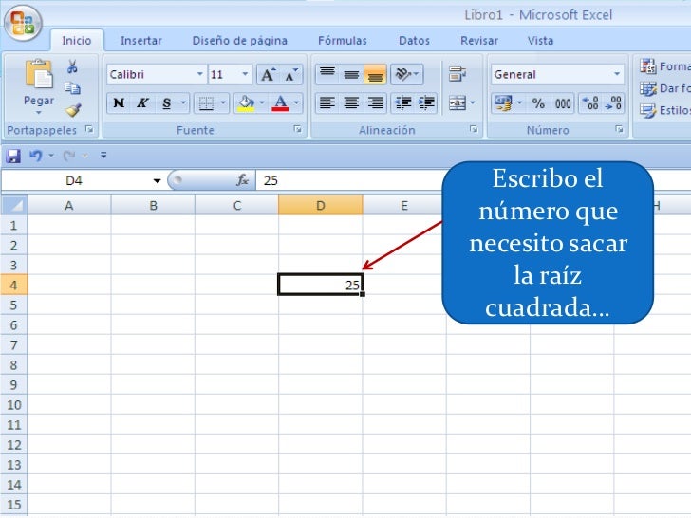Launch Número dialog launcher

click(x=620, y=129)
